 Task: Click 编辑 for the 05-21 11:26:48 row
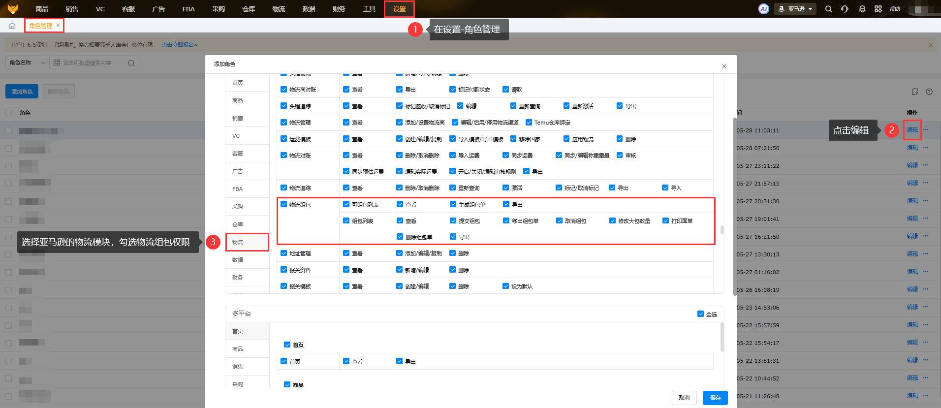[912, 396]
